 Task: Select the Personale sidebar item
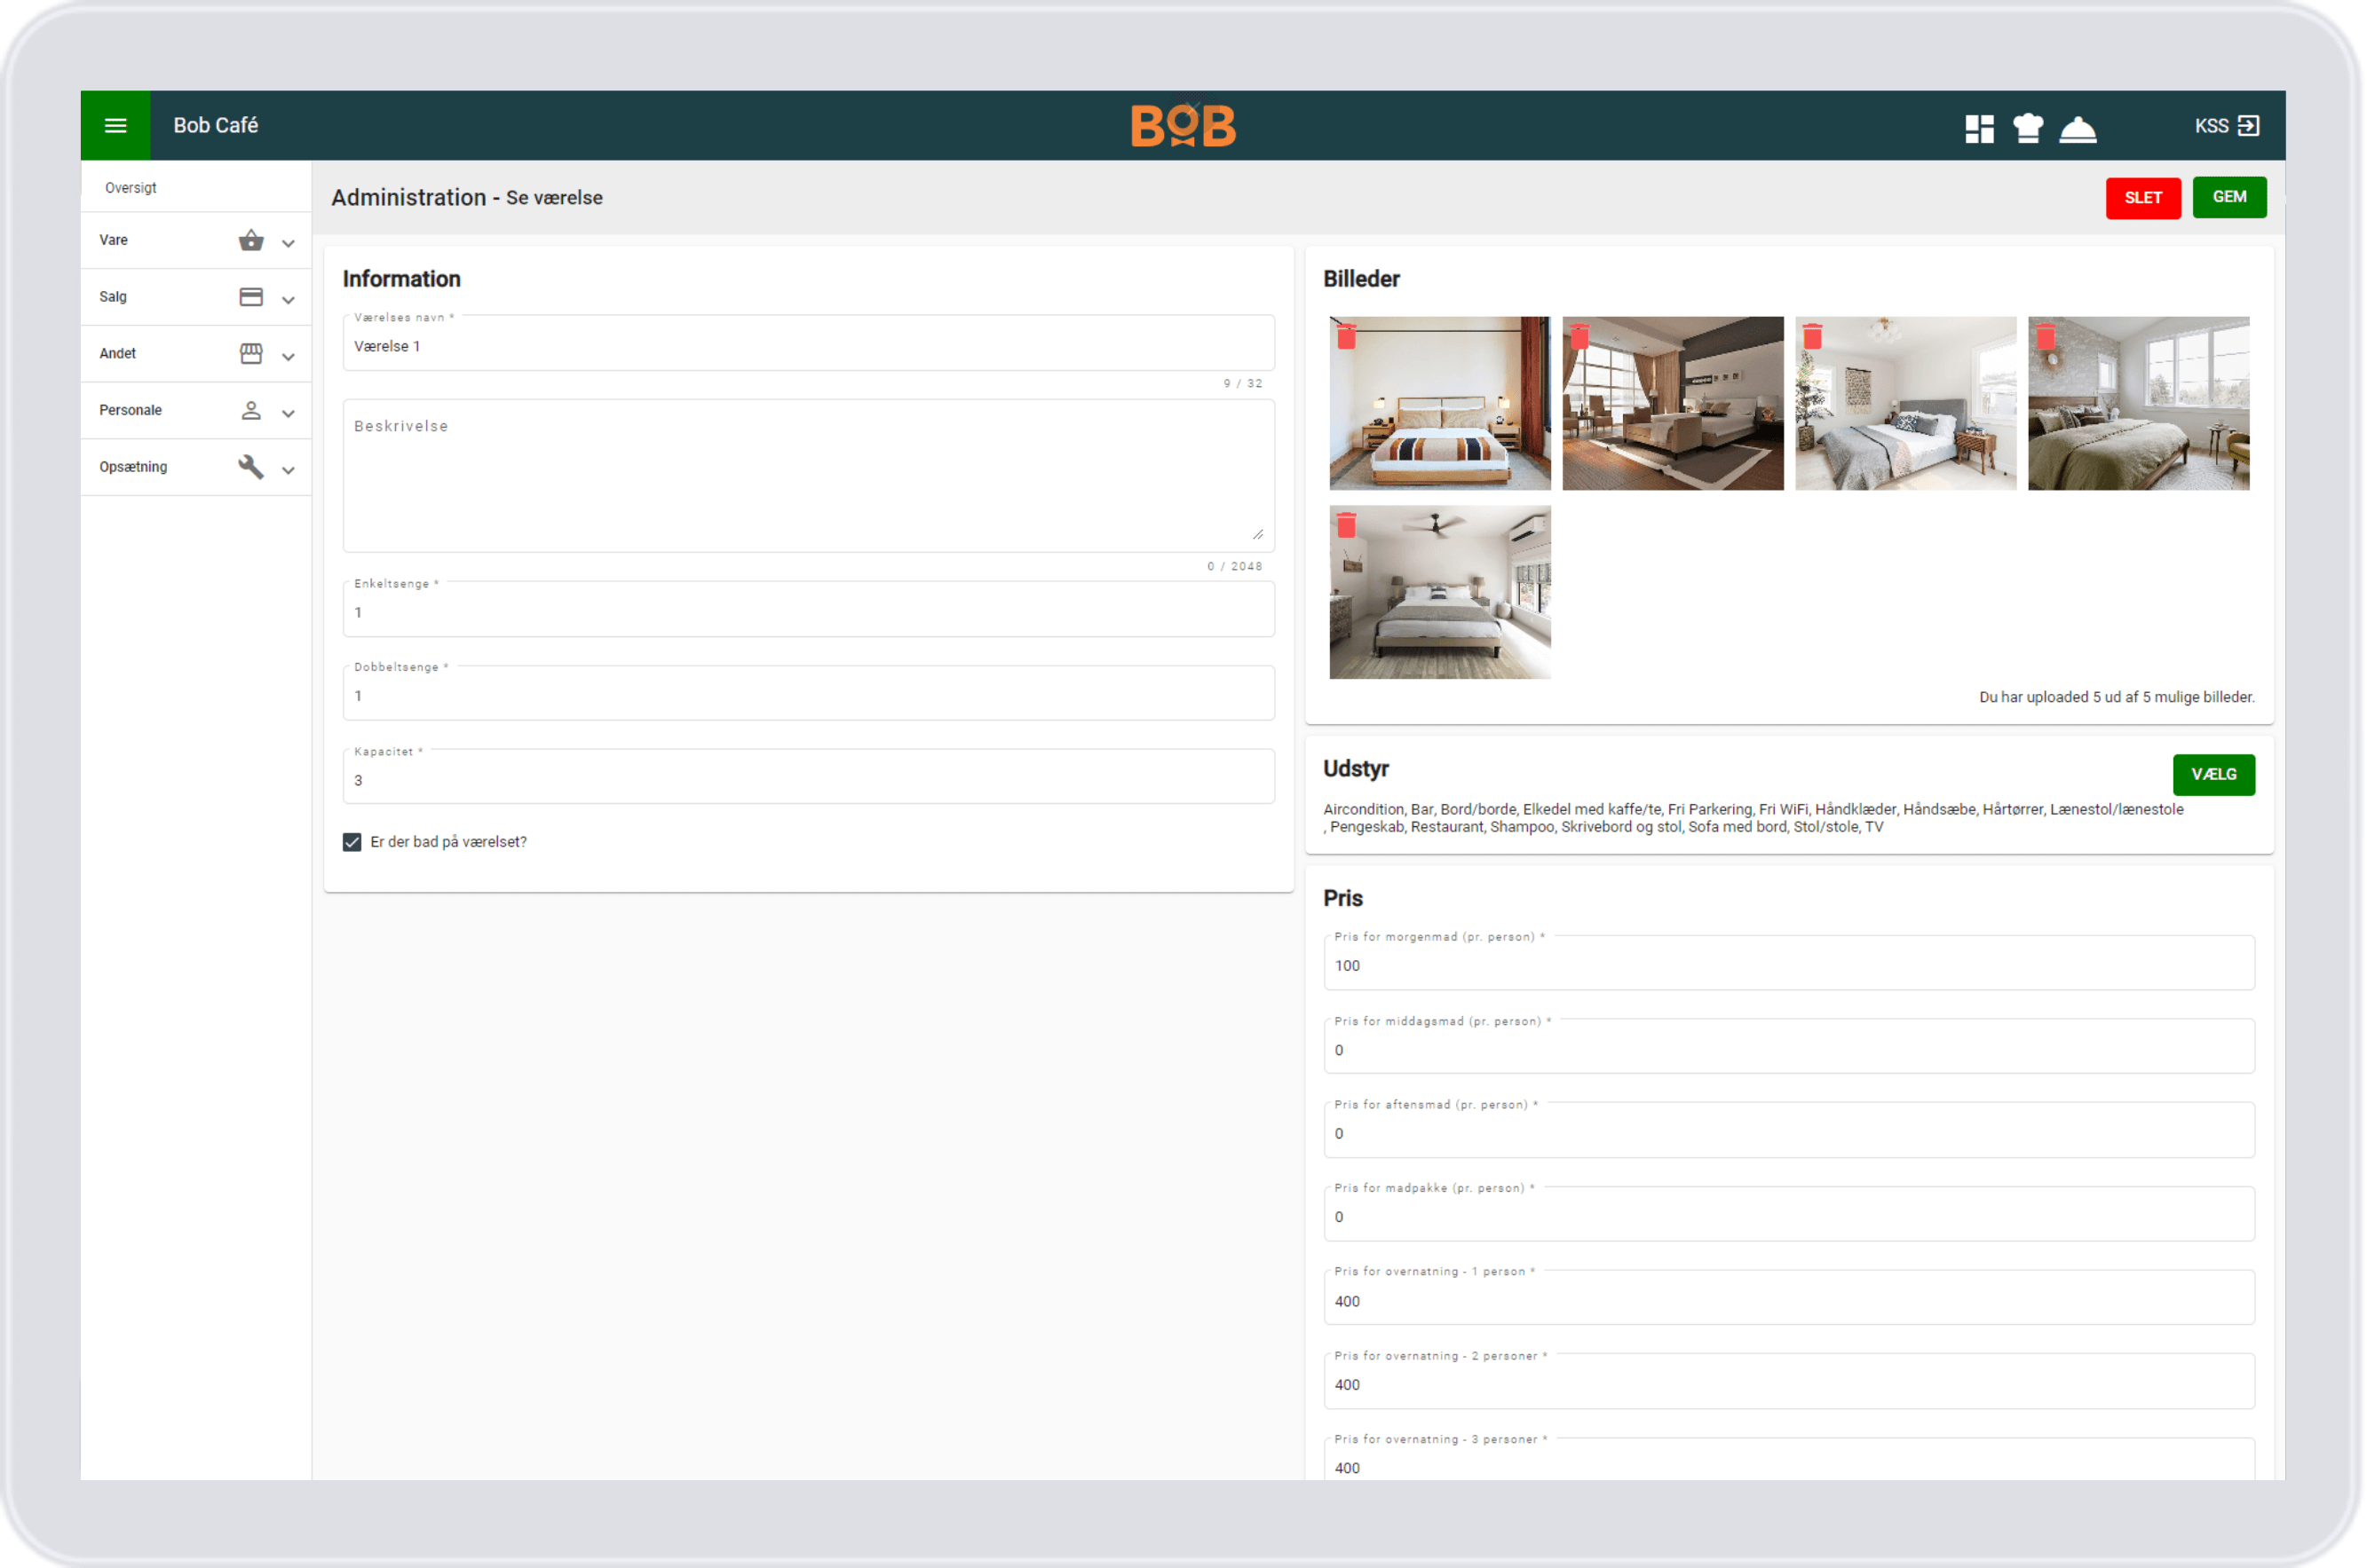196,410
